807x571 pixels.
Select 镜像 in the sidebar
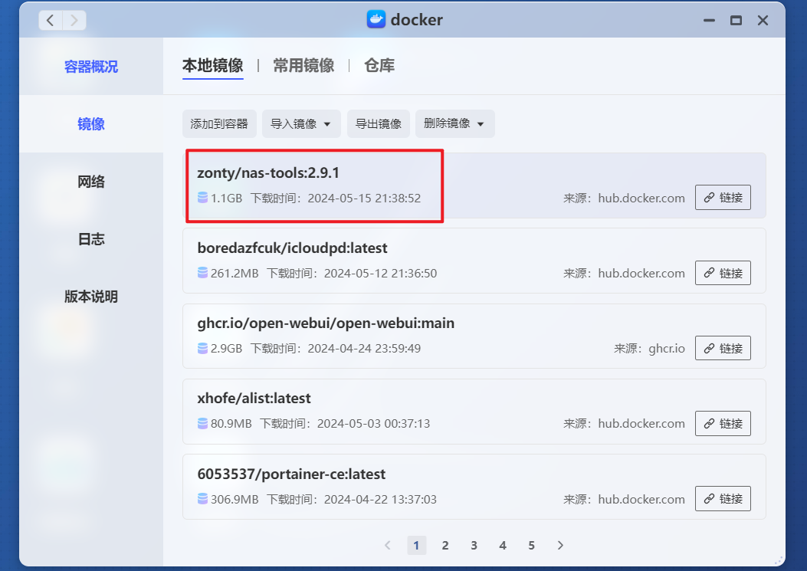point(91,124)
